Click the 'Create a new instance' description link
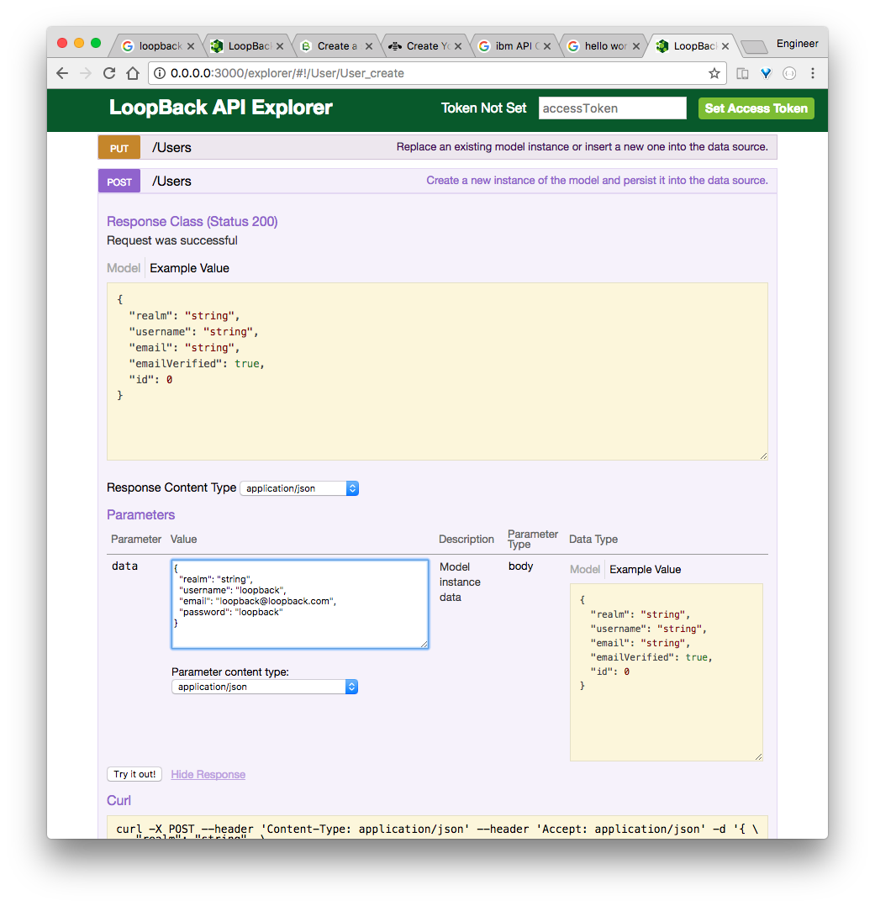 (x=597, y=180)
